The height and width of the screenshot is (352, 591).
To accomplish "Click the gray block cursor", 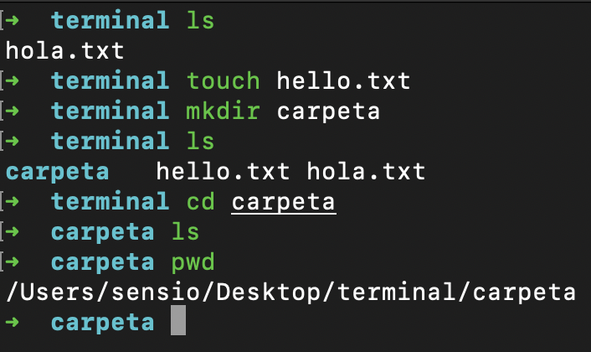I will (178, 320).
